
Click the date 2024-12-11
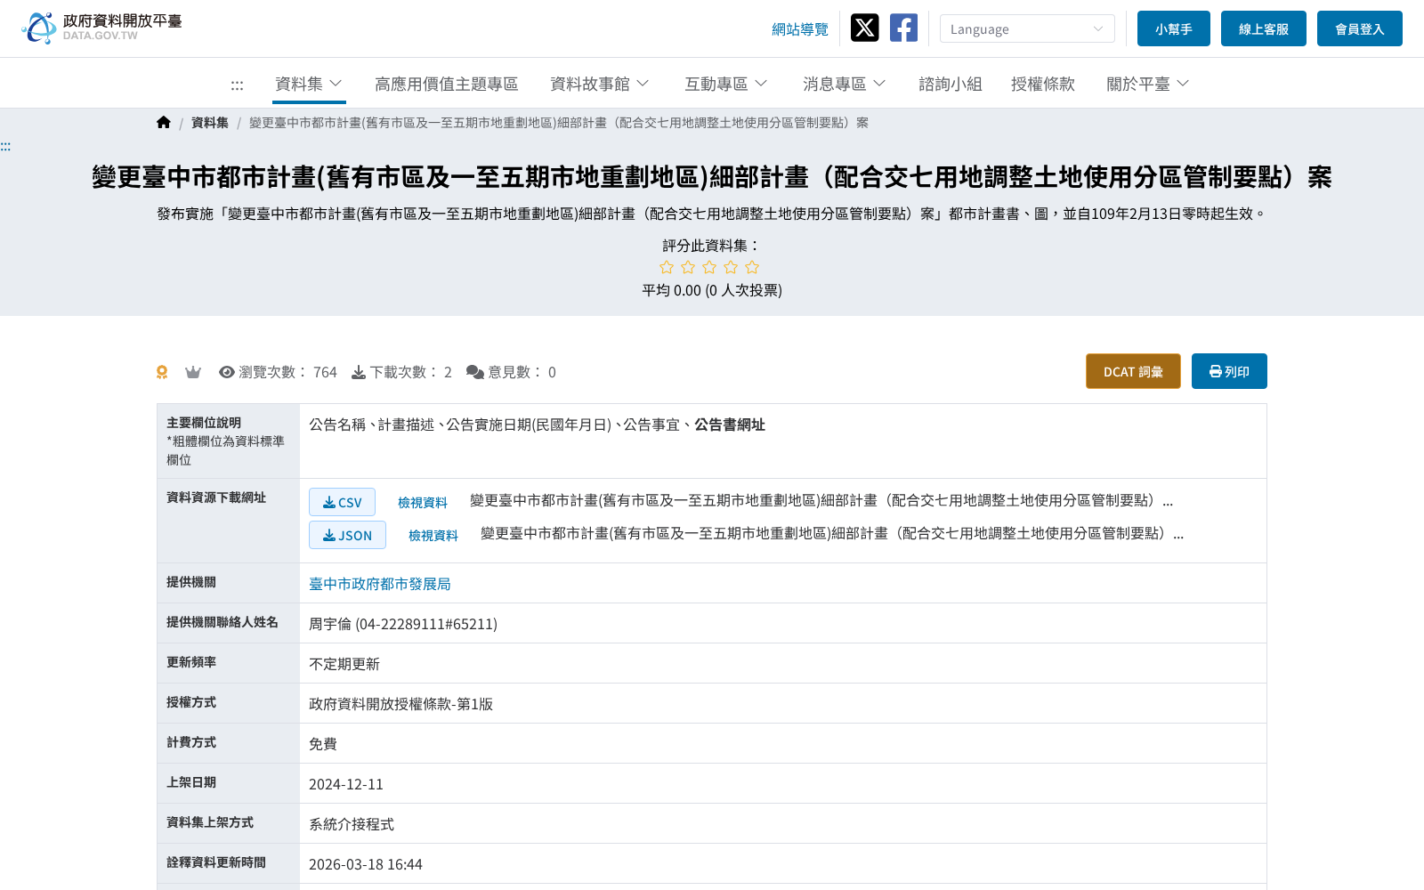(346, 784)
